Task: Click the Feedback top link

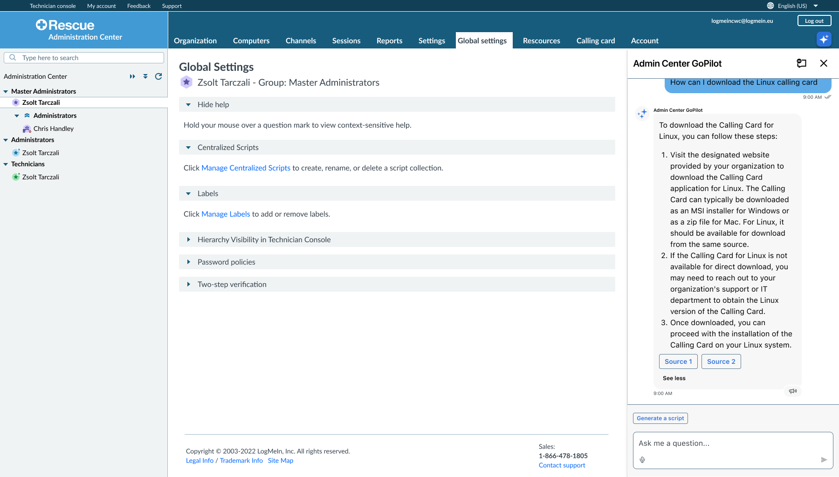Action: pos(139,6)
